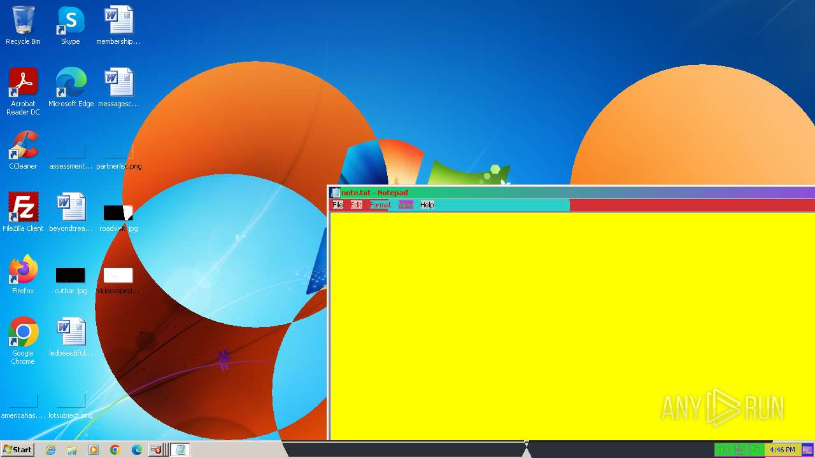Open the membership Word document

118,25
